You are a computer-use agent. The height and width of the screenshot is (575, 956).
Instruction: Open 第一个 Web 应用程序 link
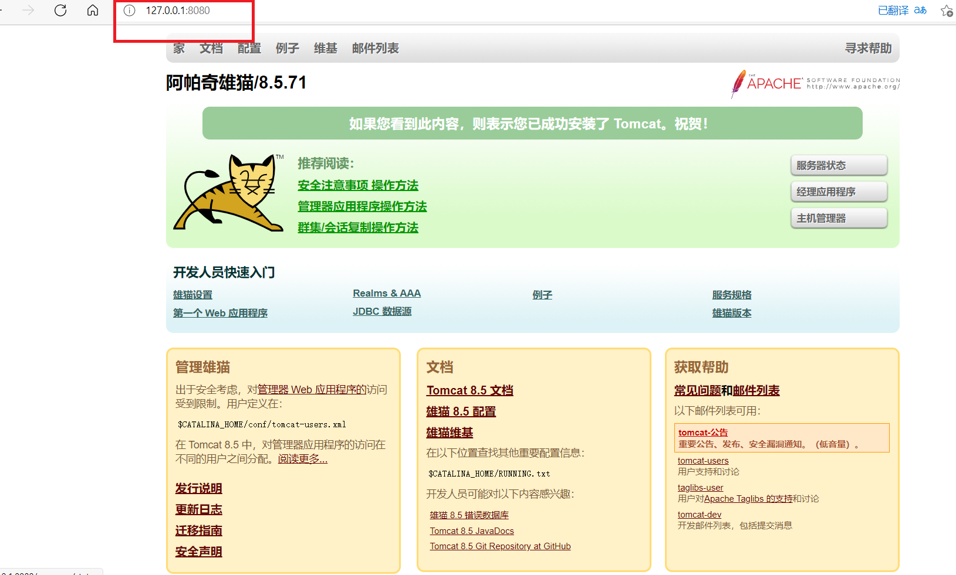pyautogui.click(x=220, y=313)
